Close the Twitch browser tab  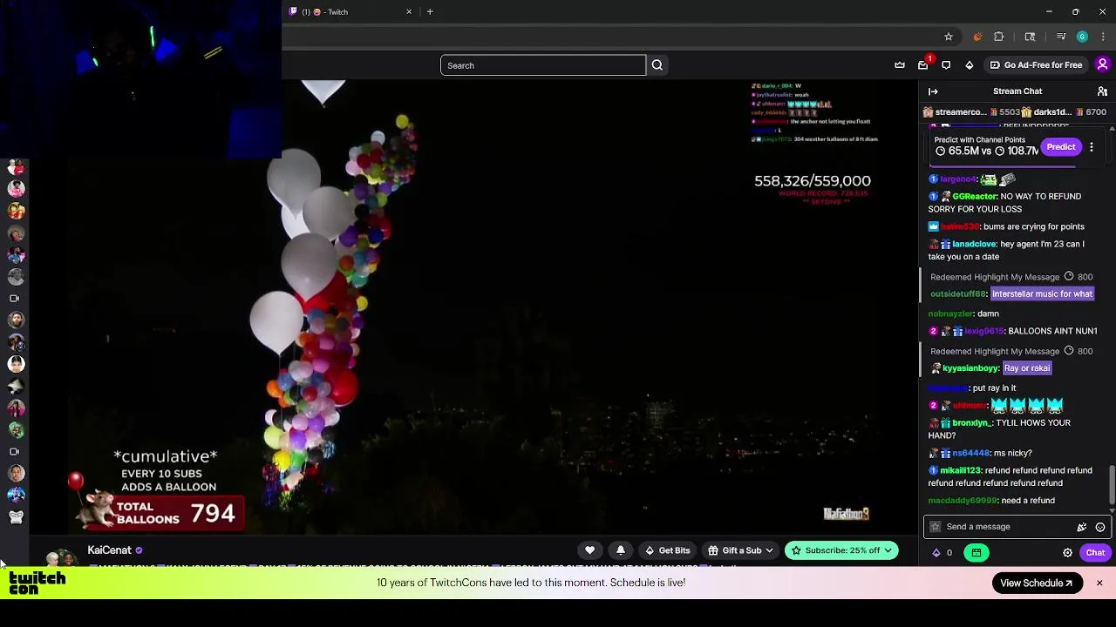[409, 12]
